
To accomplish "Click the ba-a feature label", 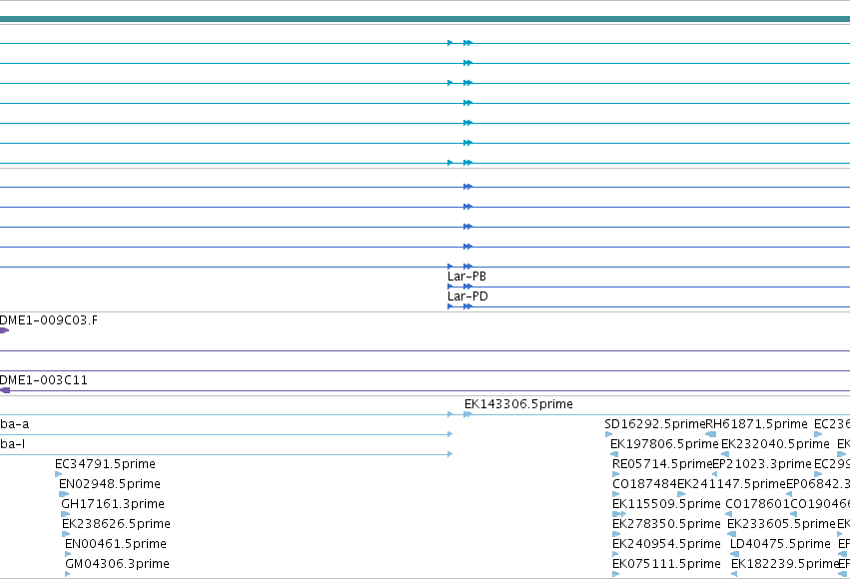I will coord(15,424).
